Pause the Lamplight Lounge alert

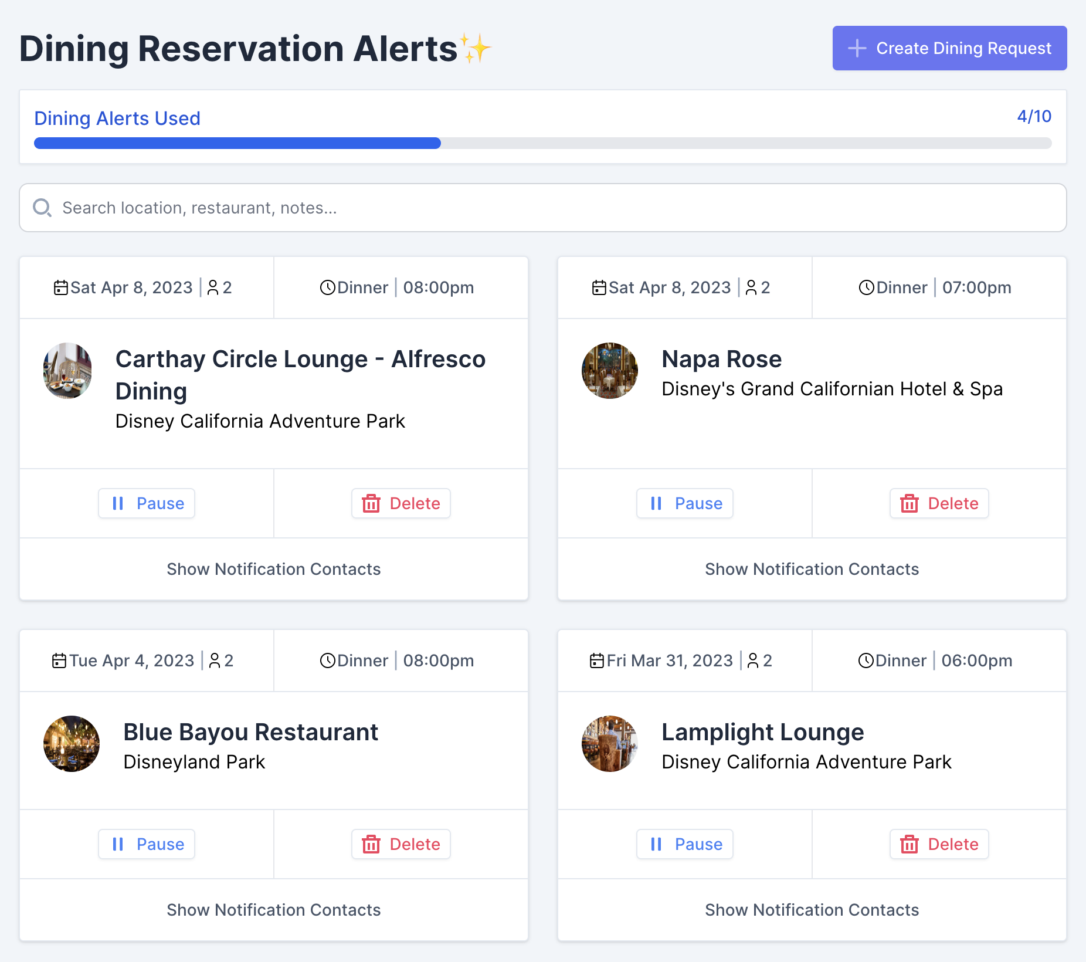685,844
